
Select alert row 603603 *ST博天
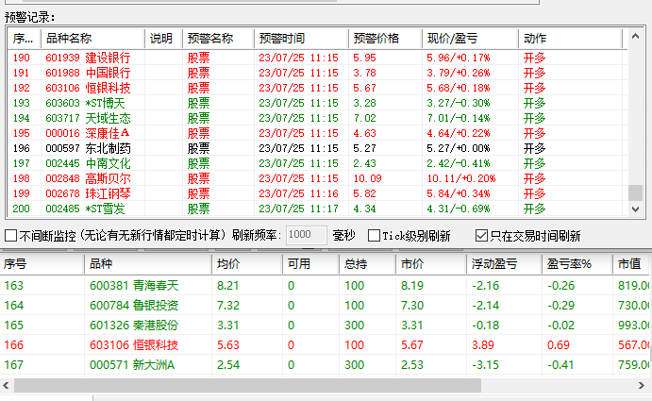click(x=317, y=103)
